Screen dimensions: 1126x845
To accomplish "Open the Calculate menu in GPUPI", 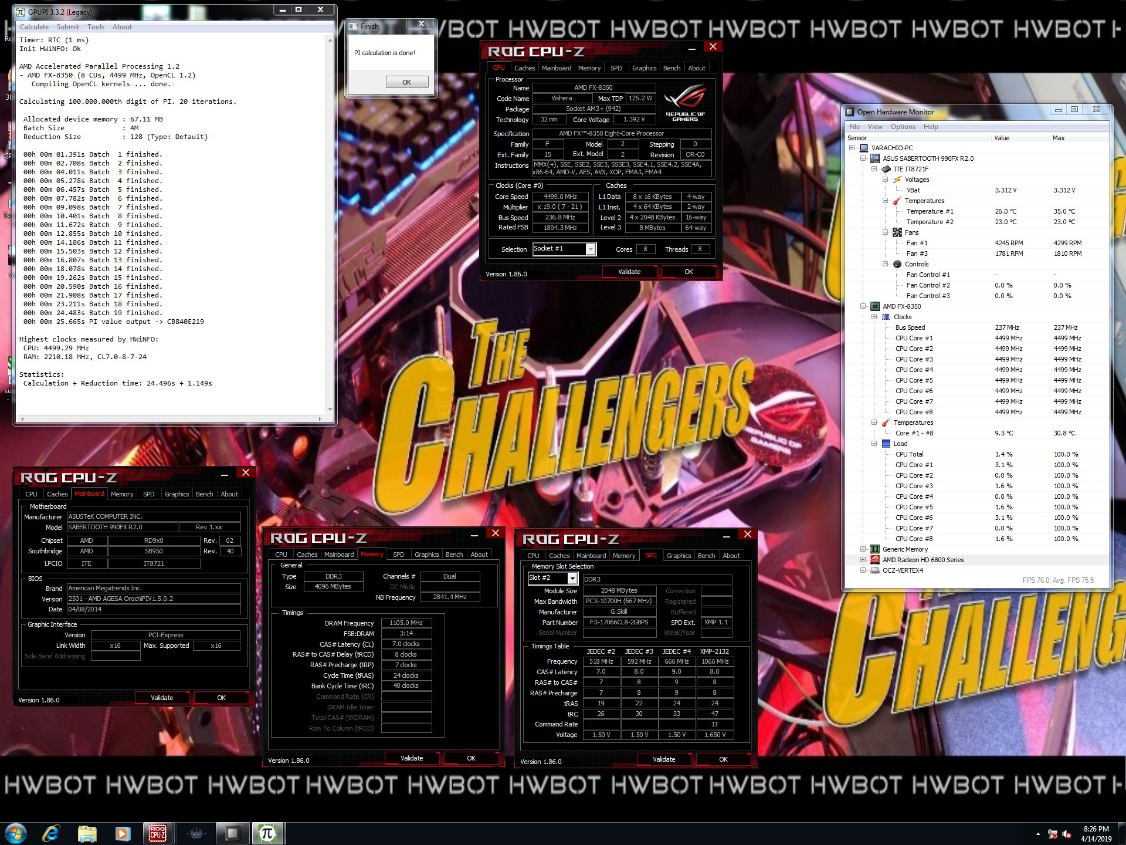I will [34, 27].
